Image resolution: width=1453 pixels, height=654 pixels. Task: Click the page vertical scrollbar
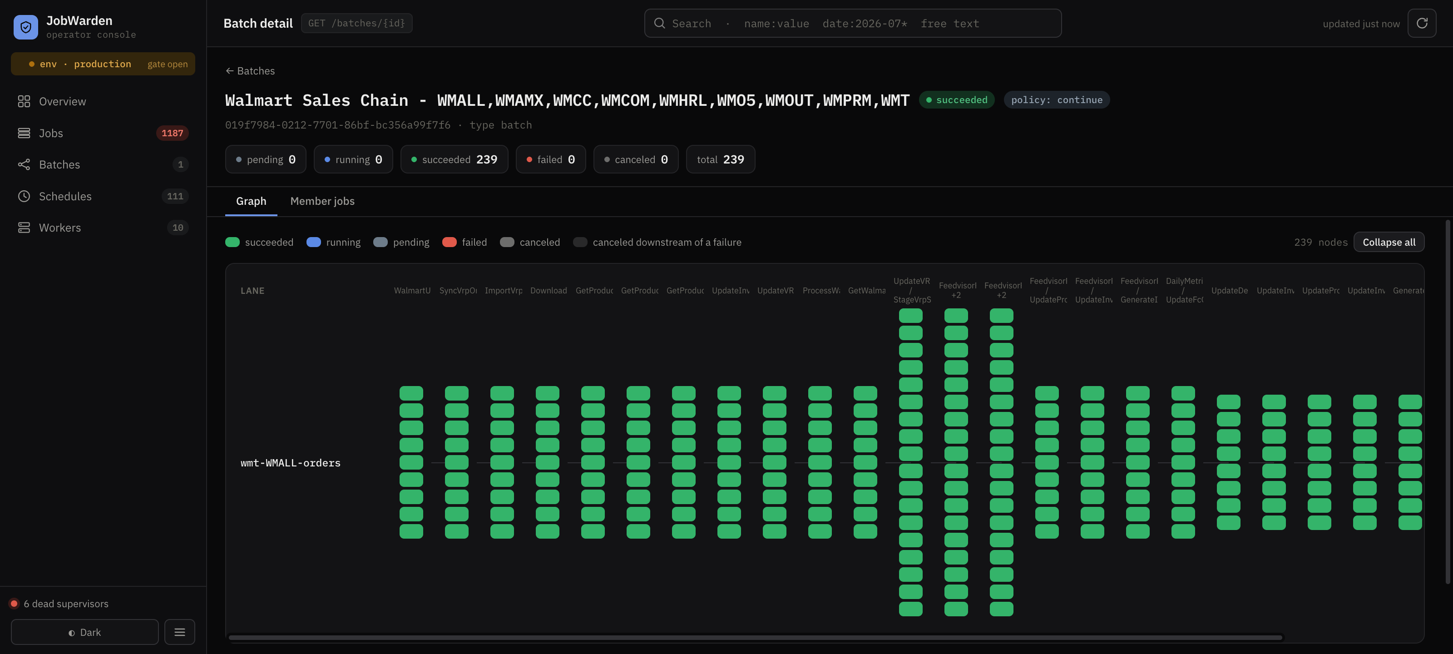click(x=1448, y=402)
